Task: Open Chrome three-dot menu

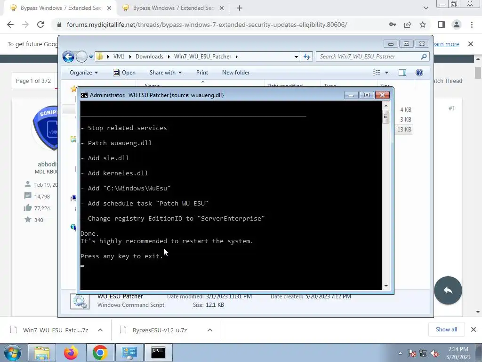Action: pyautogui.click(x=472, y=25)
